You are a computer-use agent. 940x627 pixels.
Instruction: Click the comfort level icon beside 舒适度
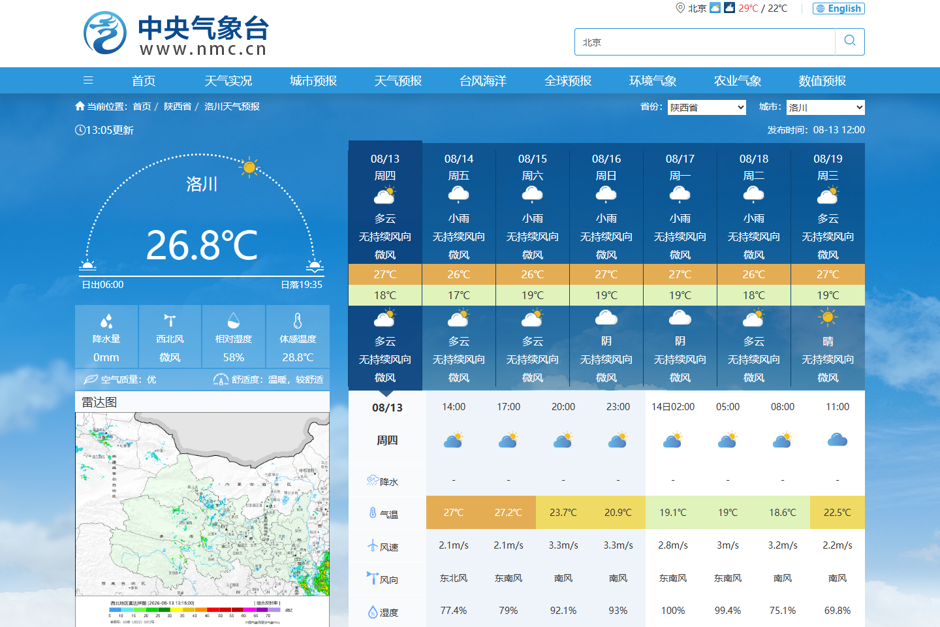pos(221,379)
